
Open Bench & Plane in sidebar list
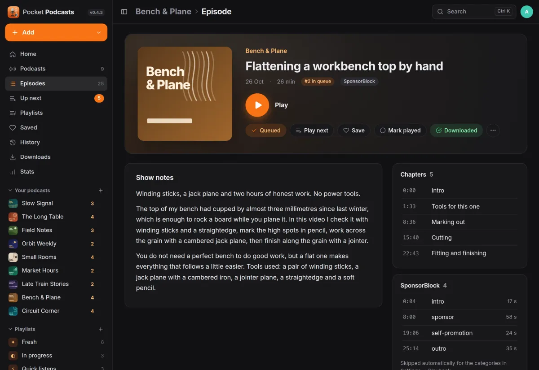click(x=56, y=297)
